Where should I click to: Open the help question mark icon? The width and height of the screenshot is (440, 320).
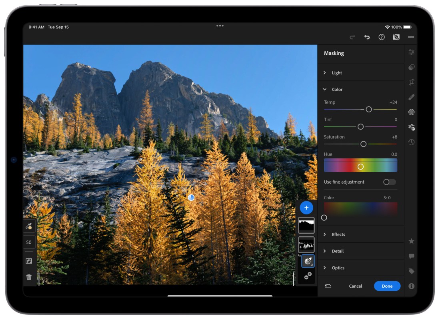pyautogui.click(x=382, y=37)
